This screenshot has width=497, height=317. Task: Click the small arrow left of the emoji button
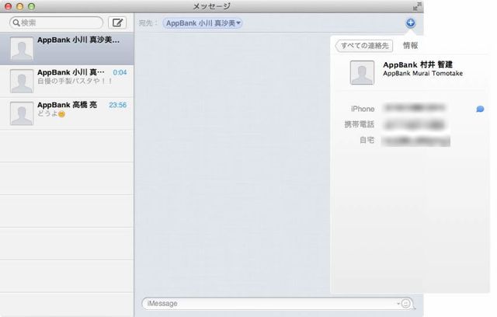point(398,303)
